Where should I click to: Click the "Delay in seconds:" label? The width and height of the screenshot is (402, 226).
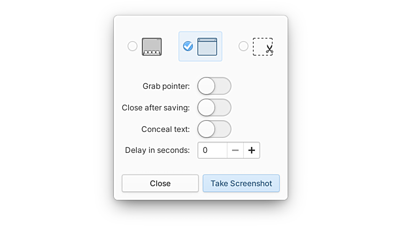[157, 150]
